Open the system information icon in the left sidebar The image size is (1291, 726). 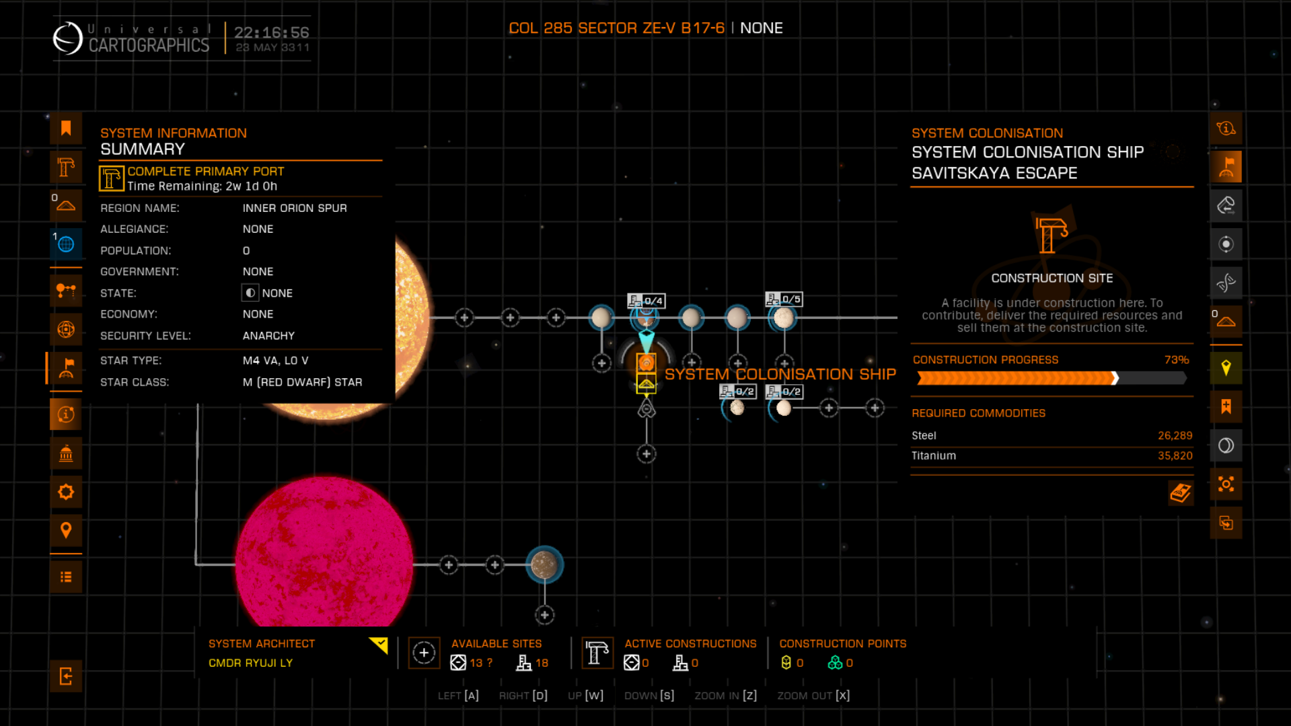click(66, 414)
